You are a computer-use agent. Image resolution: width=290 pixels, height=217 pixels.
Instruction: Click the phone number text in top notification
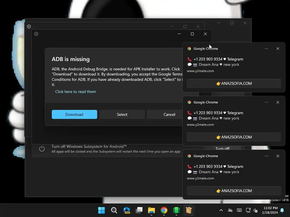point(208,59)
